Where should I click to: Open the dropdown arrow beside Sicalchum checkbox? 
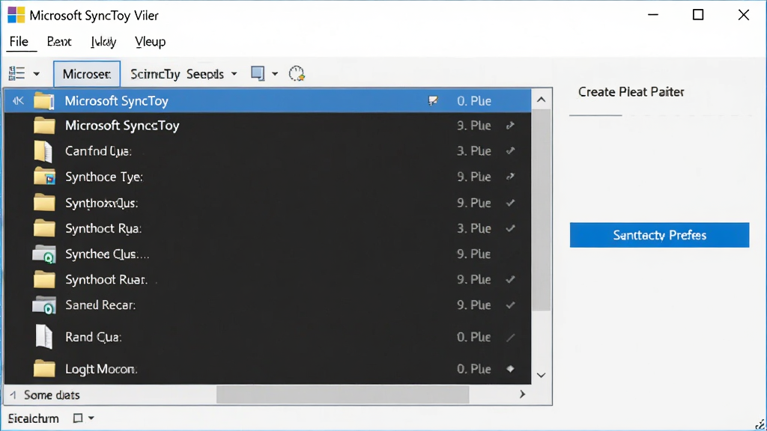[91, 418]
